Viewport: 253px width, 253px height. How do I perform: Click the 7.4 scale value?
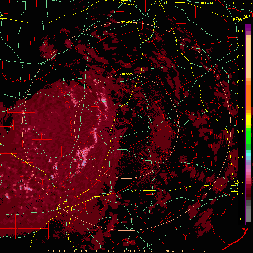click(240, 69)
